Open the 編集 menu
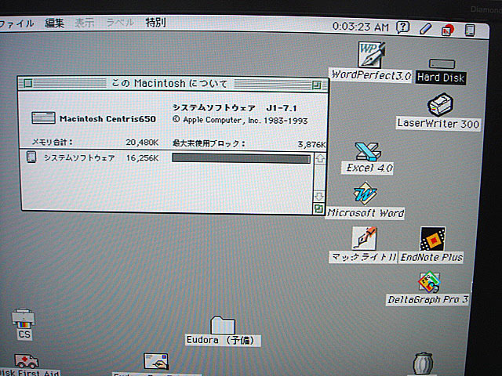 (x=54, y=23)
